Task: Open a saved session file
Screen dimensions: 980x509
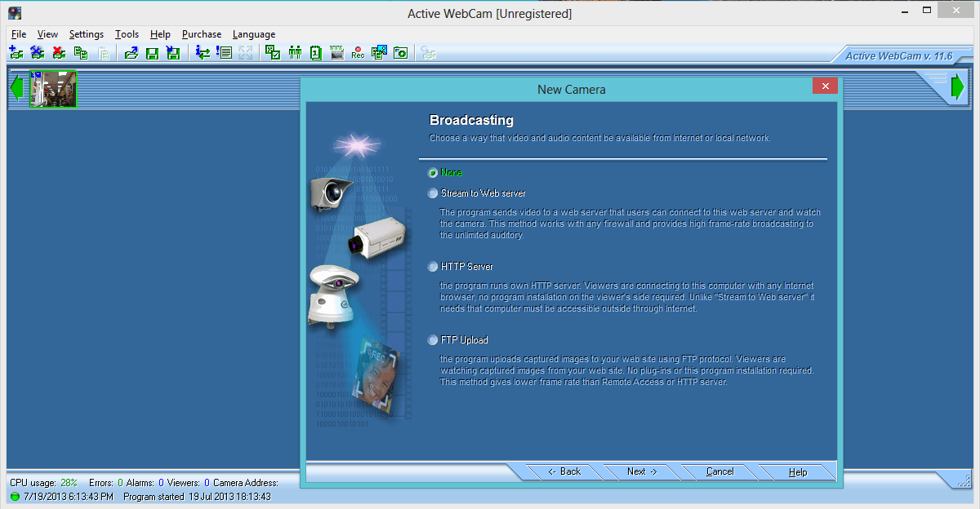Action: [x=131, y=52]
